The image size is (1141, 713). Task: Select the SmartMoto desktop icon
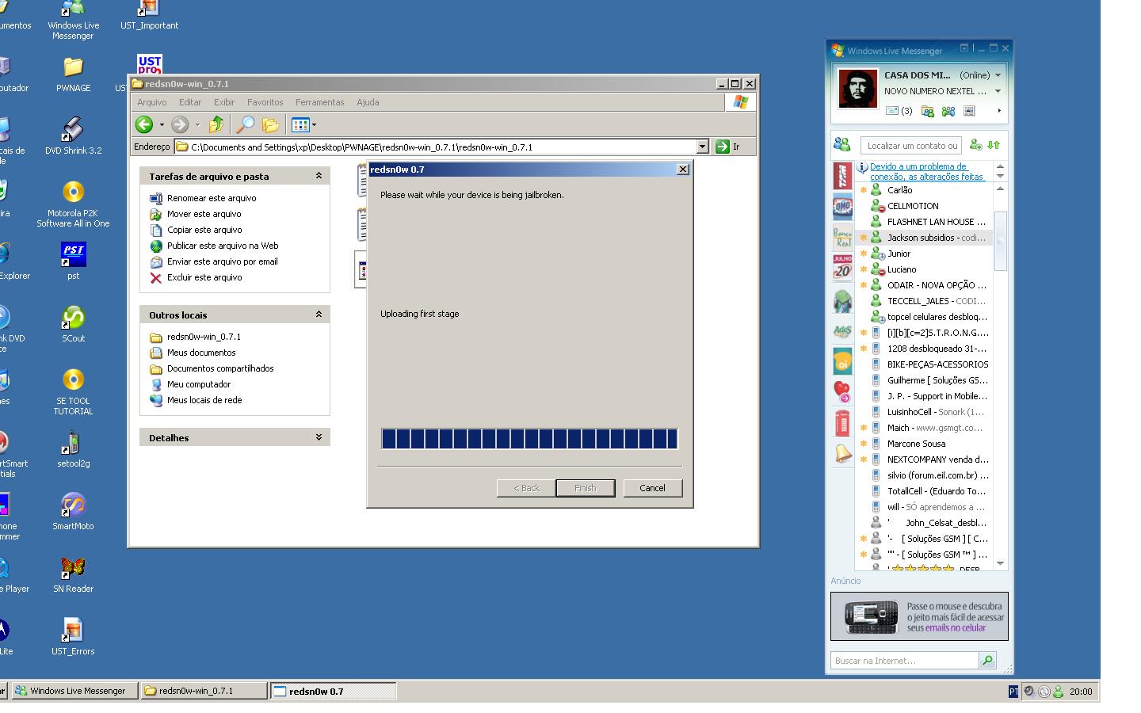[73, 511]
